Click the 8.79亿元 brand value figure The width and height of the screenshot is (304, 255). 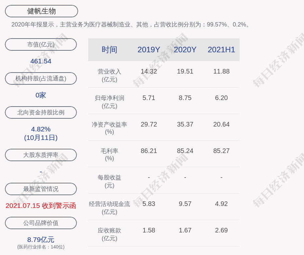point(41,240)
